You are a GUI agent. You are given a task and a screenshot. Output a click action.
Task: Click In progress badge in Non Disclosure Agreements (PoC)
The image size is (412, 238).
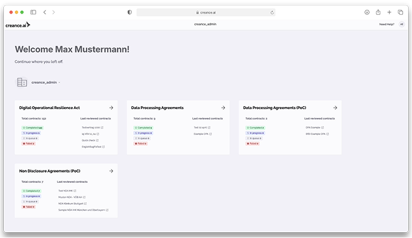pyautogui.click(x=31, y=196)
